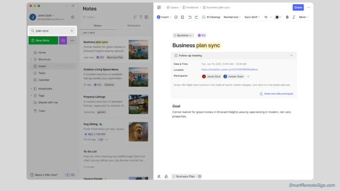Open Shortcuts in sidebar
The height and width of the screenshot is (191, 340).
[42, 59]
